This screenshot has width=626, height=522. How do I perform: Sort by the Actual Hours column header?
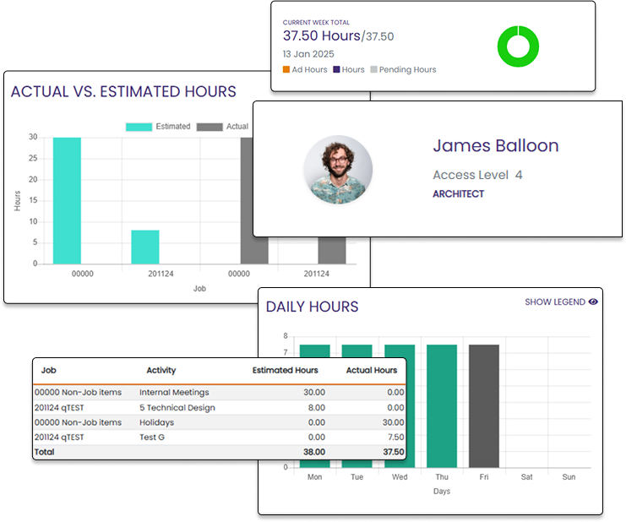(x=371, y=370)
